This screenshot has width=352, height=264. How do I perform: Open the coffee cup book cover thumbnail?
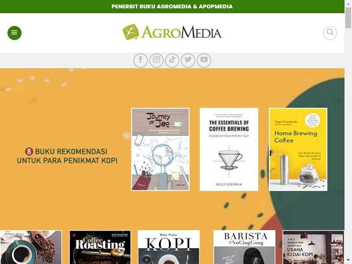31,247
